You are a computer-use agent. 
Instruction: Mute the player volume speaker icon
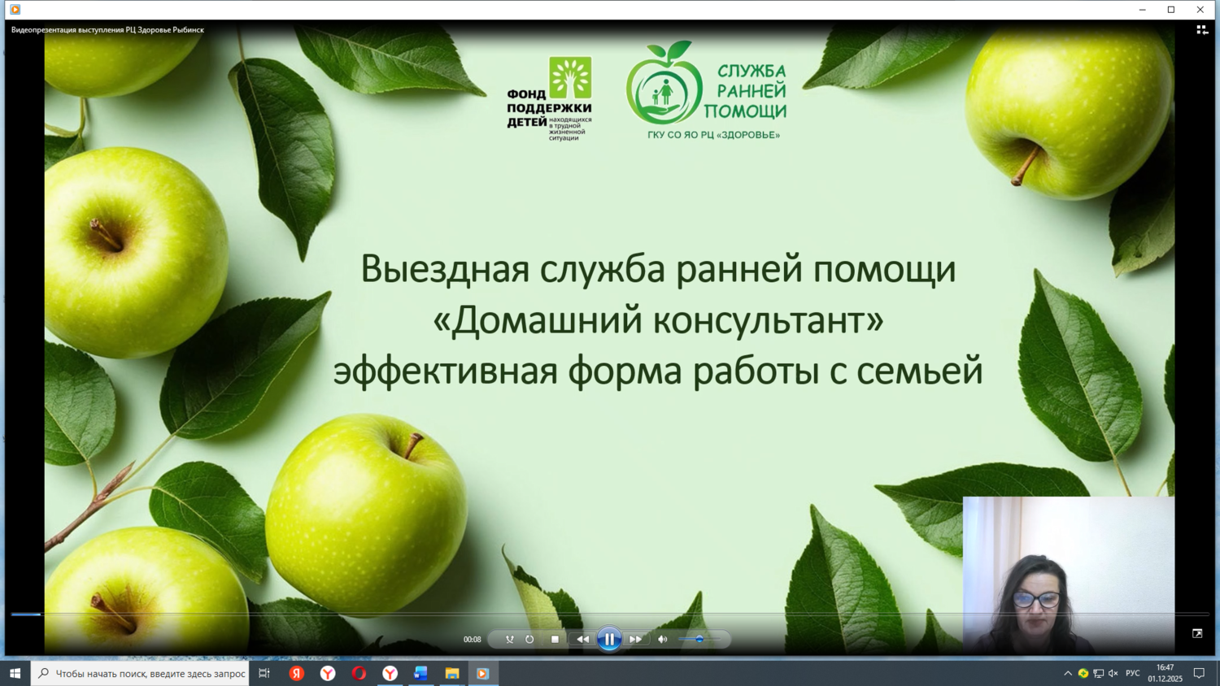coord(663,640)
